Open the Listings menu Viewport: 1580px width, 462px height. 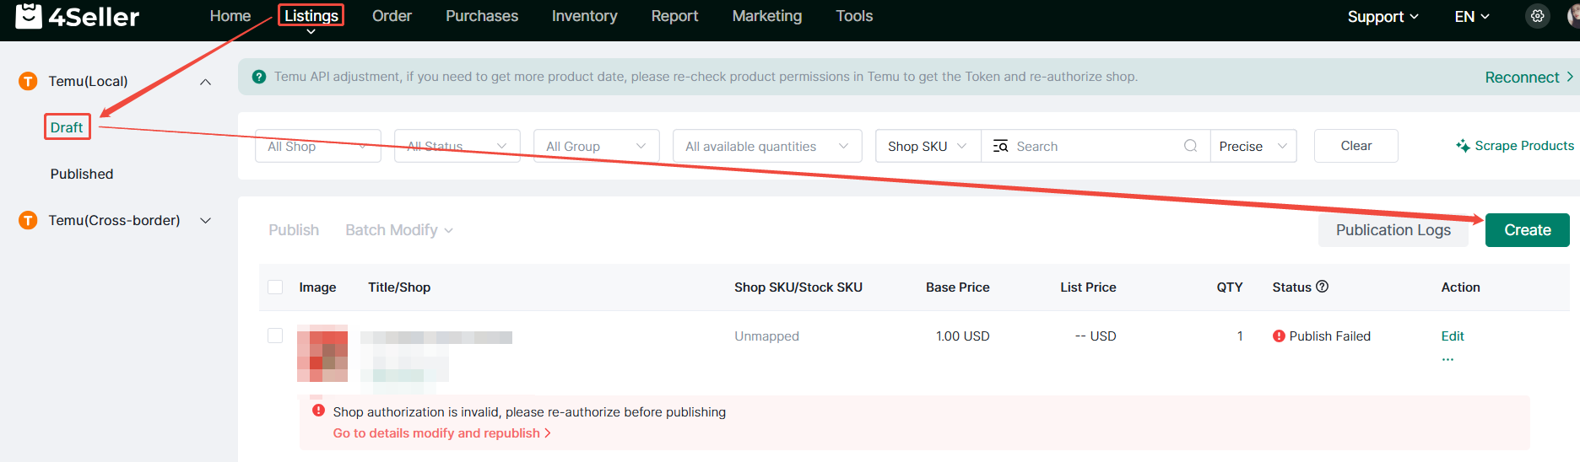pos(311,16)
